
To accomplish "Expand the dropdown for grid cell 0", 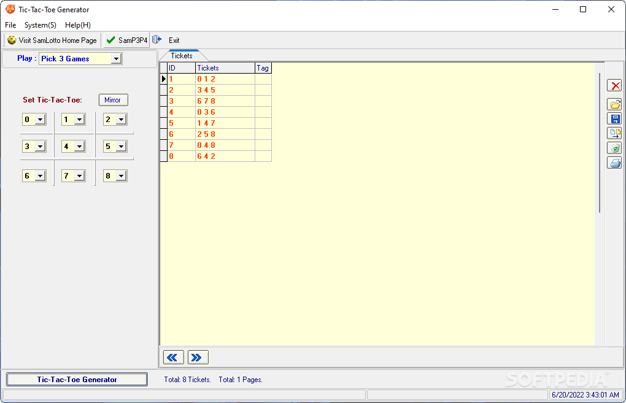I will [x=40, y=119].
